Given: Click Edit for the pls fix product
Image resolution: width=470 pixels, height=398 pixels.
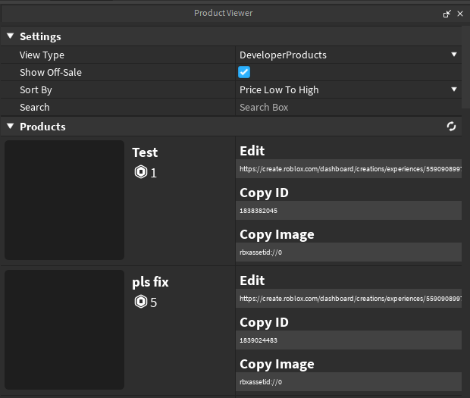Looking at the screenshot, I should click(x=252, y=280).
